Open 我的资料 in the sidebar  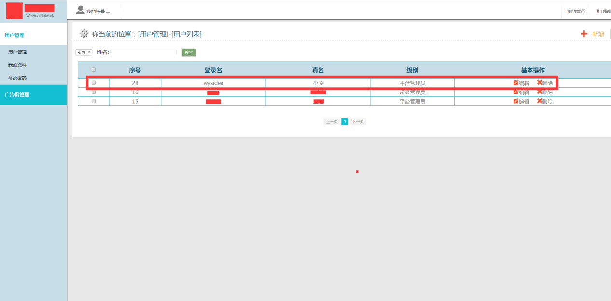click(17, 65)
